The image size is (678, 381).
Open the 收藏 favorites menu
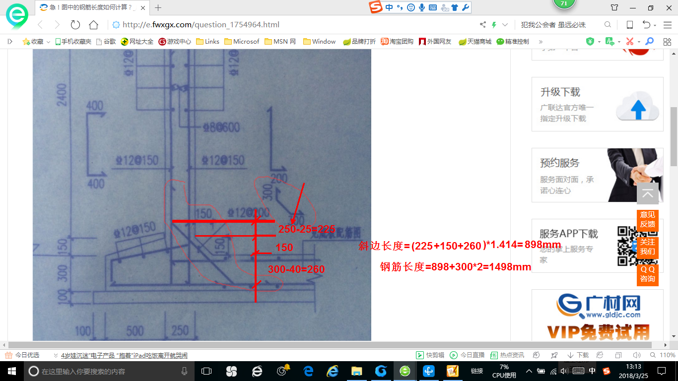[x=36, y=42]
